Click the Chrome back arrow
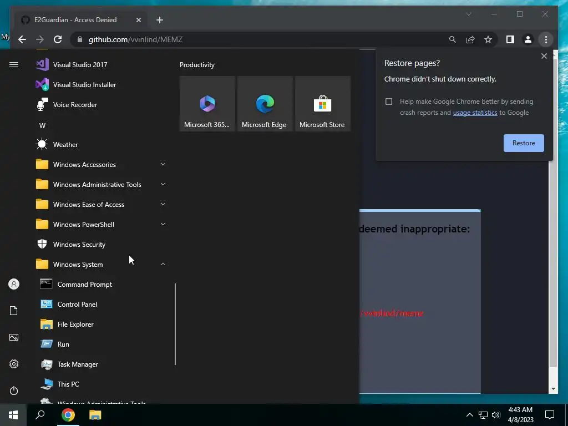Image resolution: width=568 pixels, height=426 pixels. (22, 39)
